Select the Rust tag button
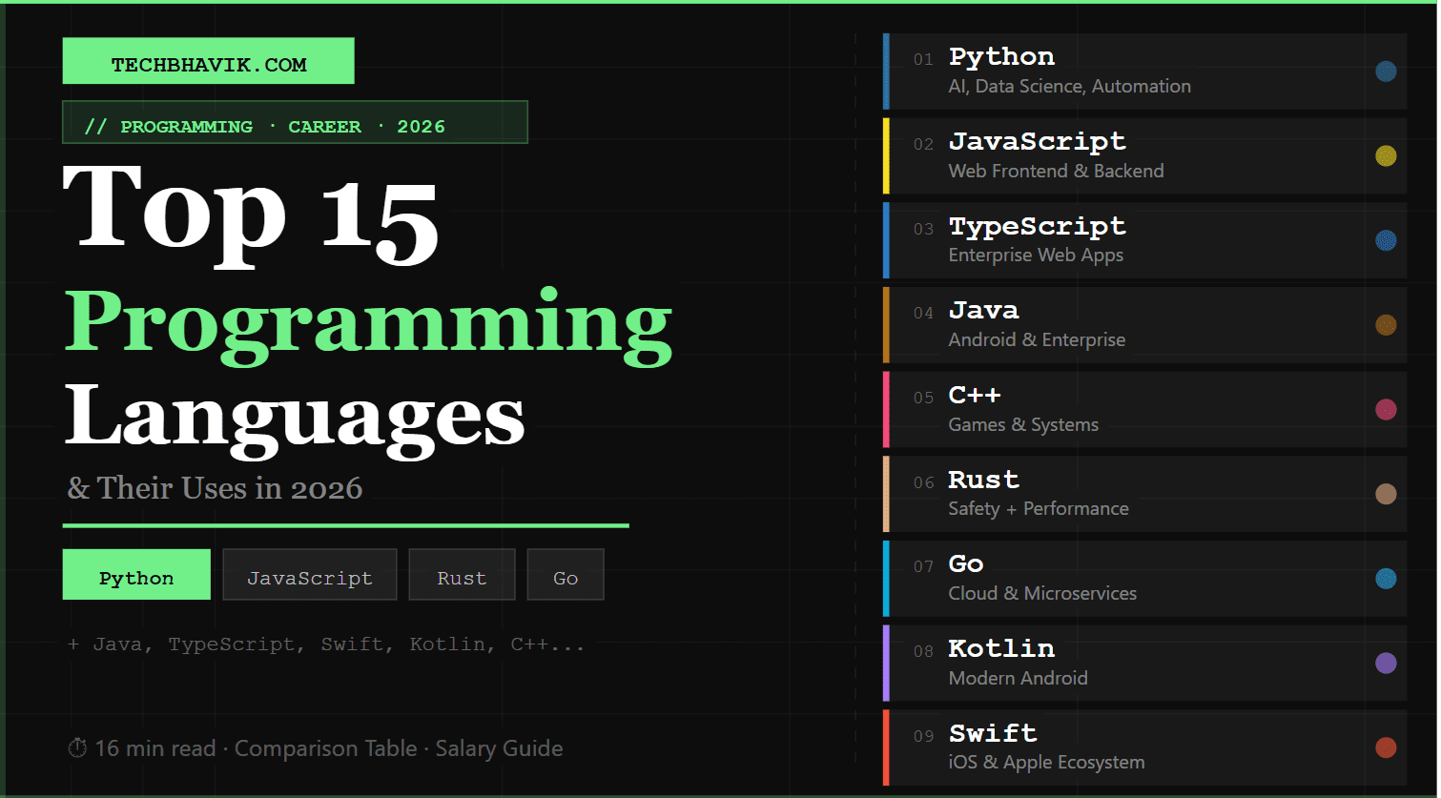 [x=462, y=575]
